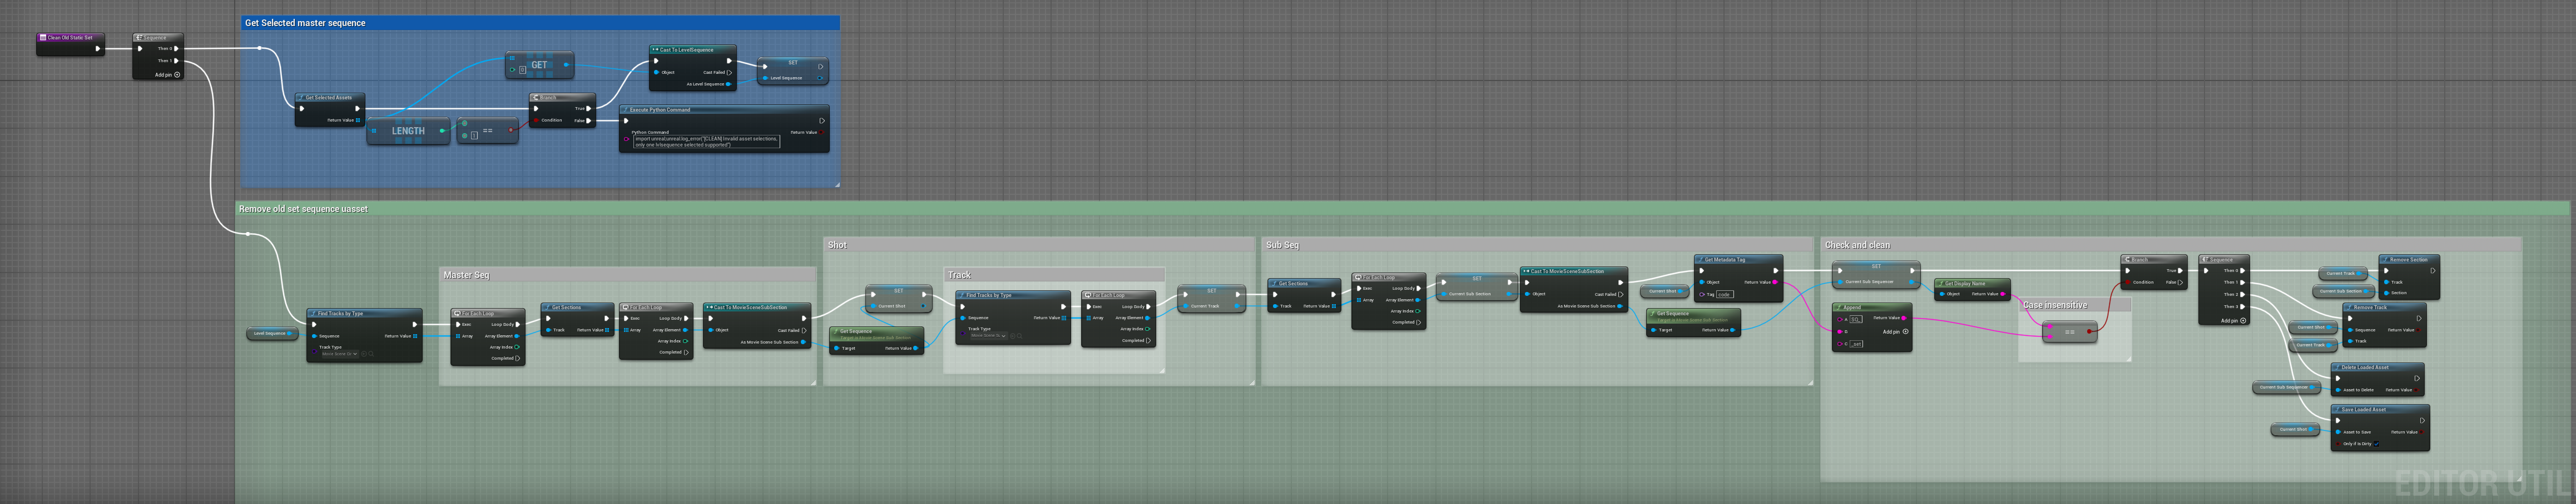This screenshot has height=504, width=2576.
Task: Select the == node in Case insensitive comment
Action: 2069,331
